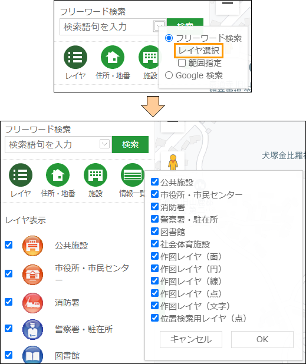Toggle the 範囲指定 checkbox
306x364 pixels.
coord(182,62)
